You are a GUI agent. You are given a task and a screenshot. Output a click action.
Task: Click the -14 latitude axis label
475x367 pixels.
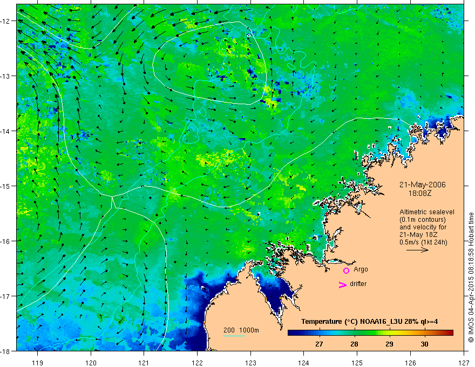pyautogui.click(x=6, y=131)
